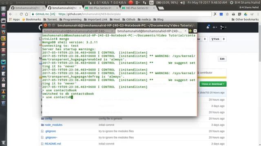Open the indicator menu with list icon
Viewport: 261px width, 146px height.
point(137,2)
